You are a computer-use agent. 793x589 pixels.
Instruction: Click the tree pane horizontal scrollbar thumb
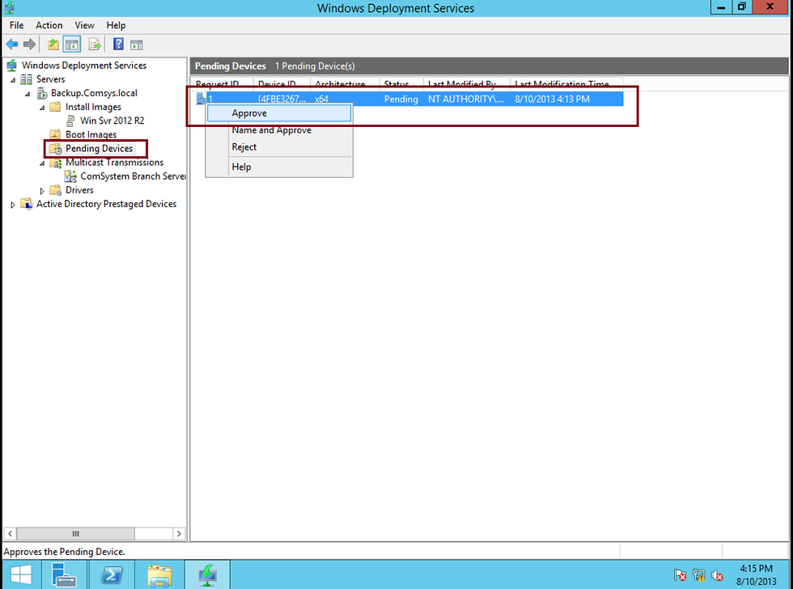(76, 533)
